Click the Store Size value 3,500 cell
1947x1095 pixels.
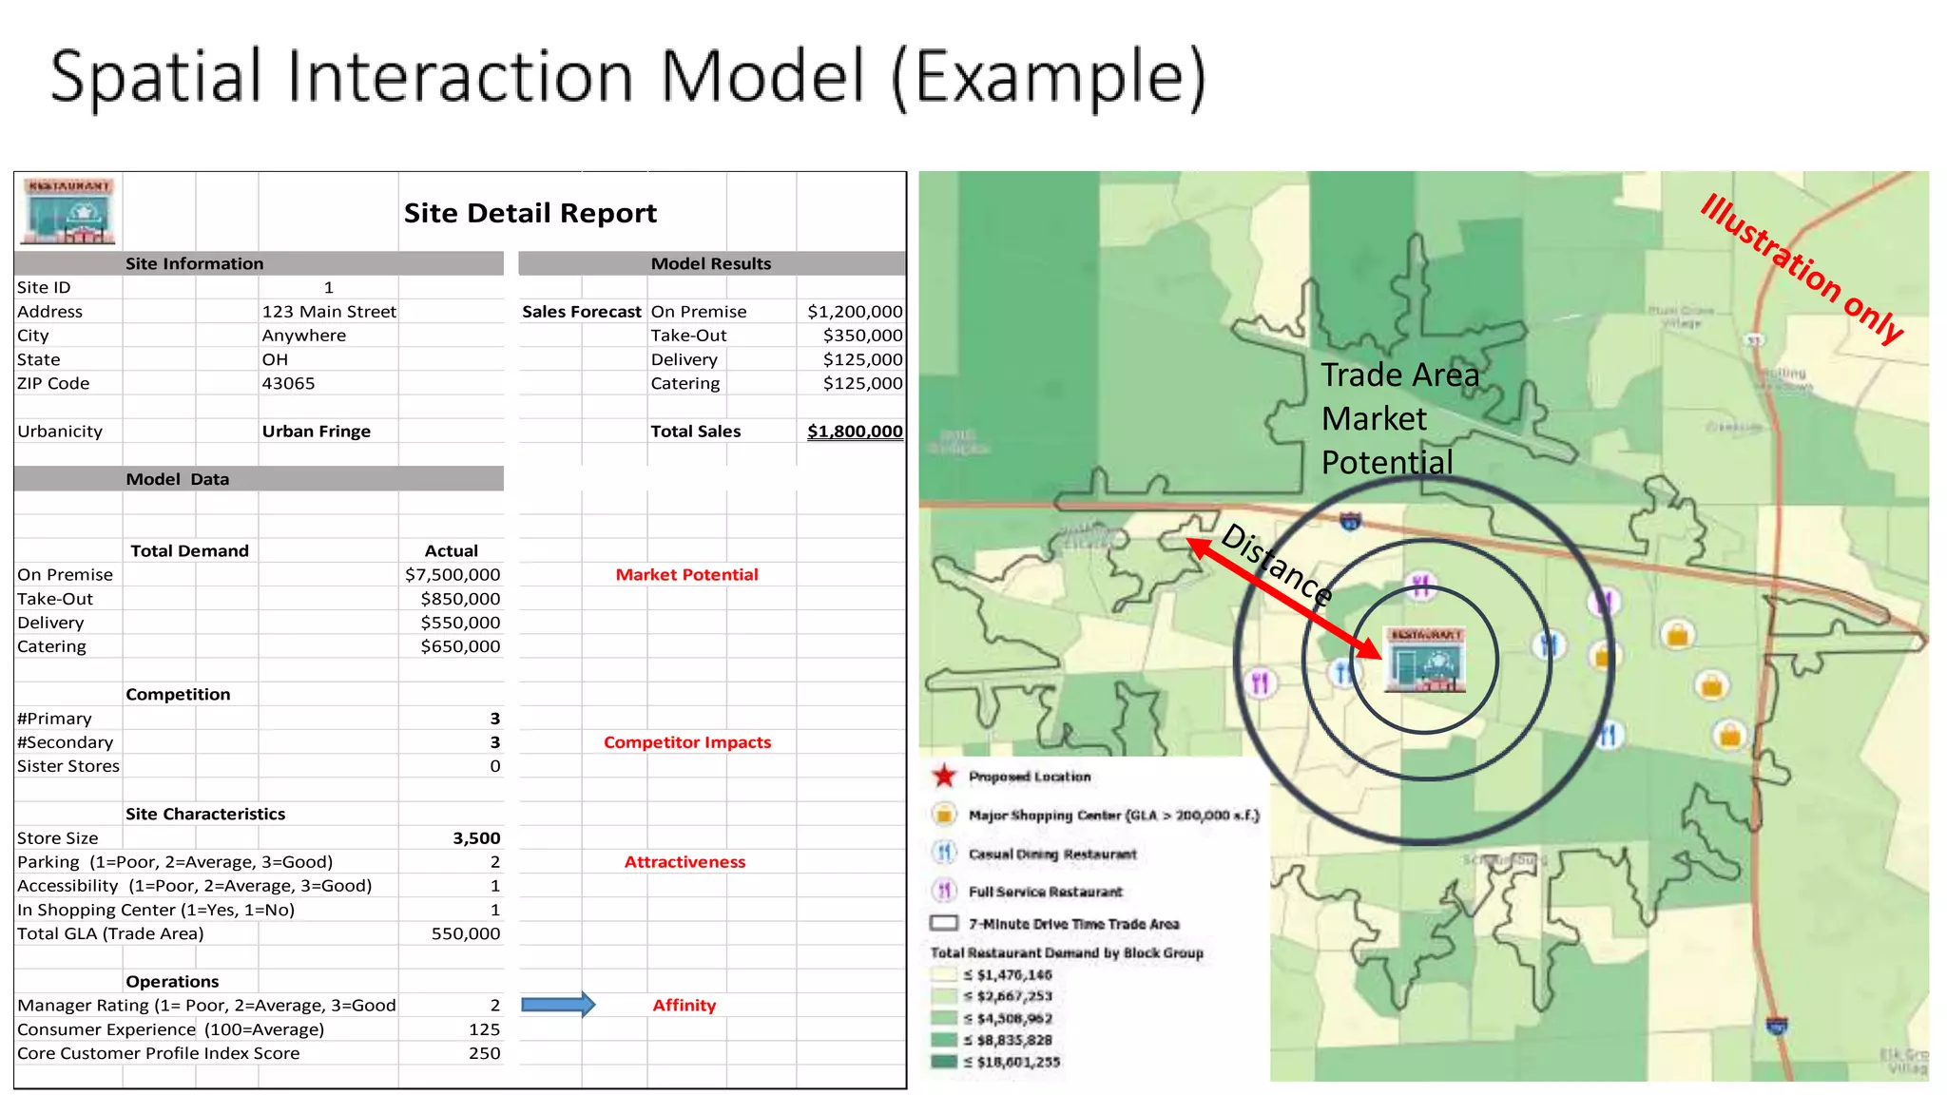pyautogui.click(x=476, y=838)
